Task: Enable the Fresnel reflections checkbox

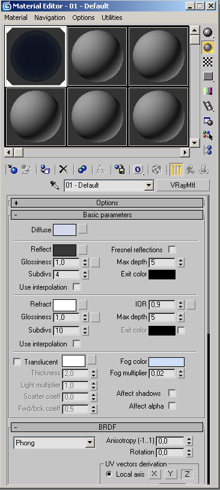Action: [x=172, y=249]
